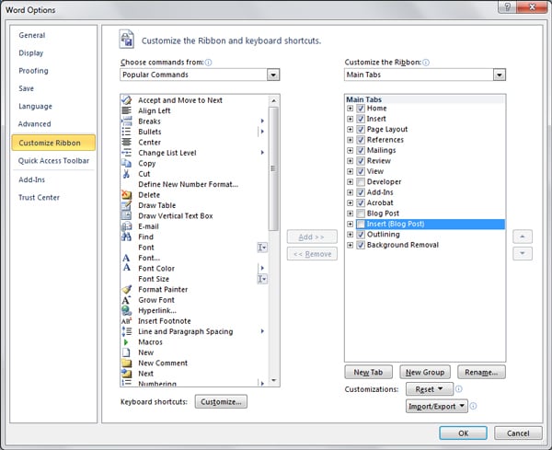Uncheck the Insert tab checkbox
Screen dimensions: 552x450
point(361,119)
